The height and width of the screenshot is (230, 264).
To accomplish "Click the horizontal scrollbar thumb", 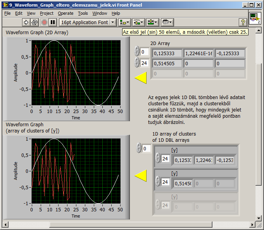I will pos(131,225).
